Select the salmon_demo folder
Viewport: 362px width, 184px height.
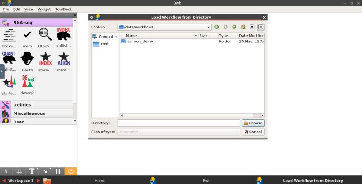[x=140, y=42]
